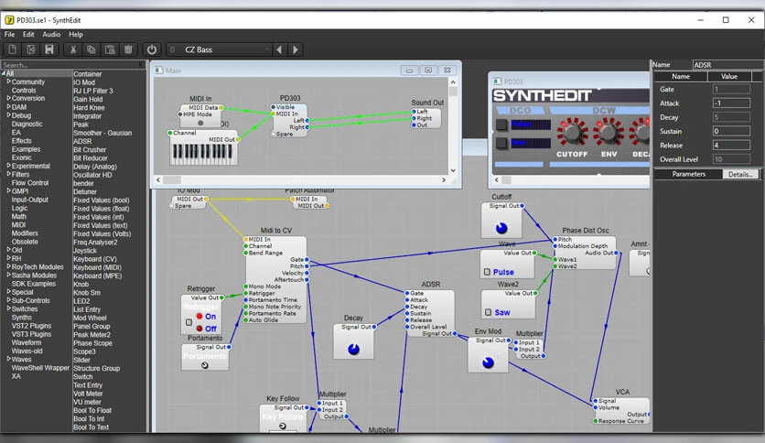Switch to the Parameters tab
This screenshot has height=443, width=765.
click(688, 174)
